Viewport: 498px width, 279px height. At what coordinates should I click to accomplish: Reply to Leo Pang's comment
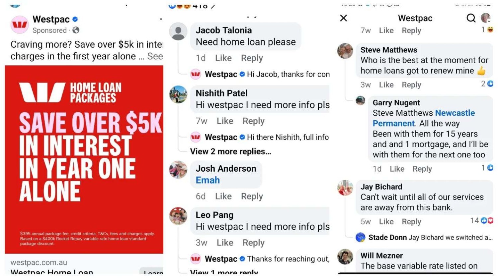(254, 243)
